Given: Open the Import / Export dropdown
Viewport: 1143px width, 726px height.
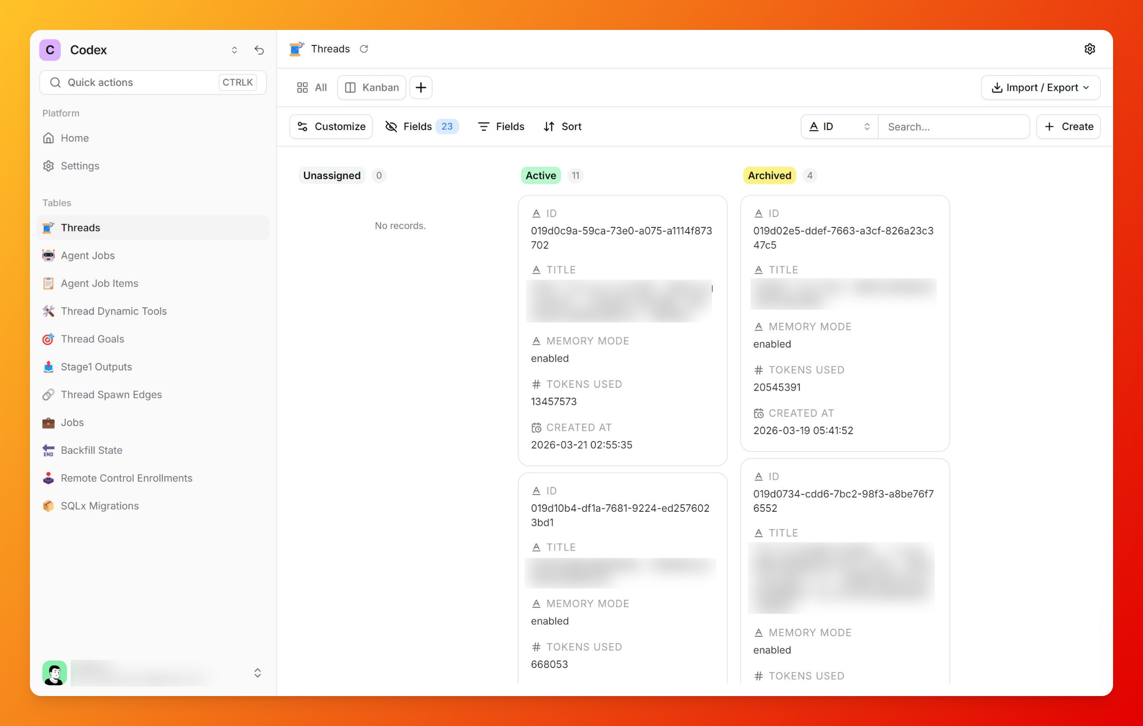Looking at the screenshot, I should pos(1041,87).
